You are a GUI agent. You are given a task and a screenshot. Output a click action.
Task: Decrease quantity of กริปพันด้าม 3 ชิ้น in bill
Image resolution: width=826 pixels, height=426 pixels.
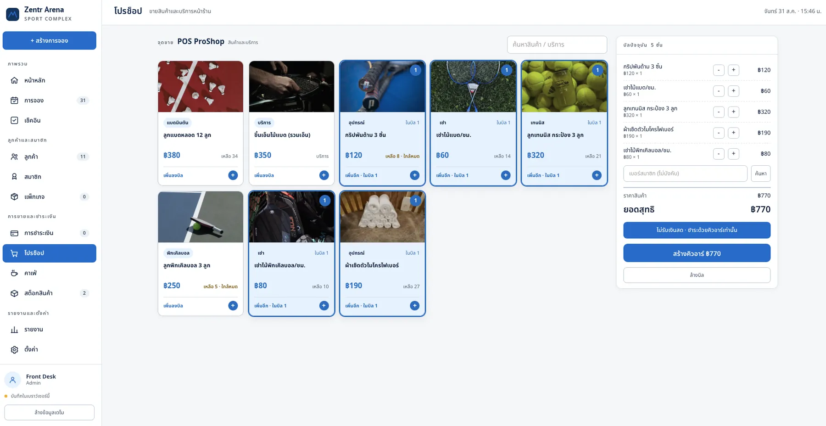tap(719, 70)
